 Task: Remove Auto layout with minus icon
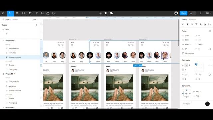click(210, 60)
